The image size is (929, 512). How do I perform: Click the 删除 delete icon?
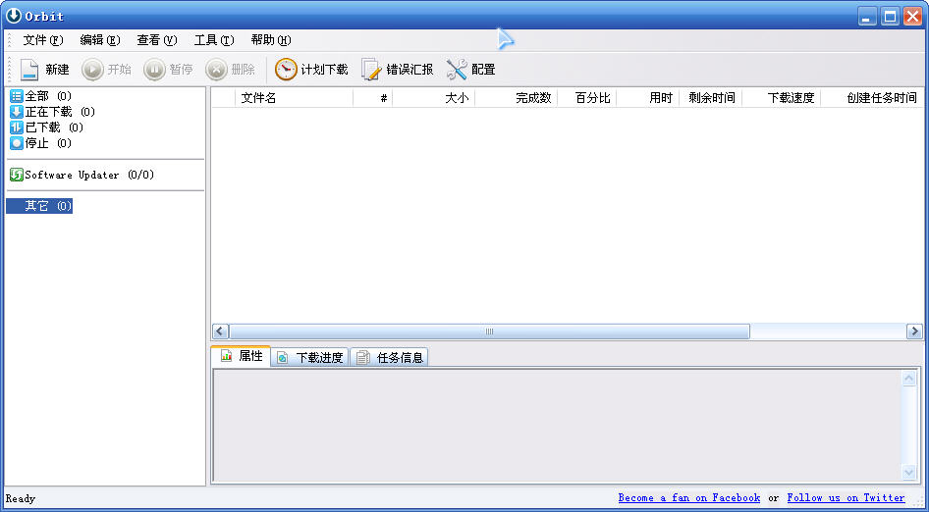[x=216, y=70]
